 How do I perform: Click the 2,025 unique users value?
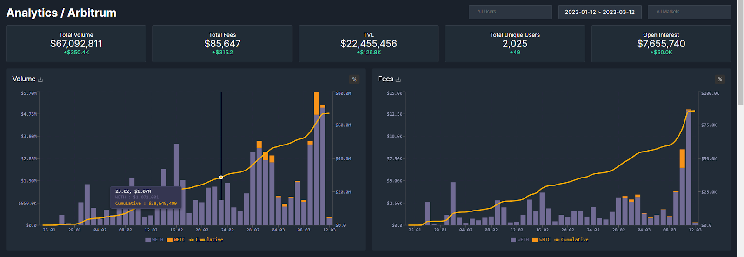[x=515, y=44]
